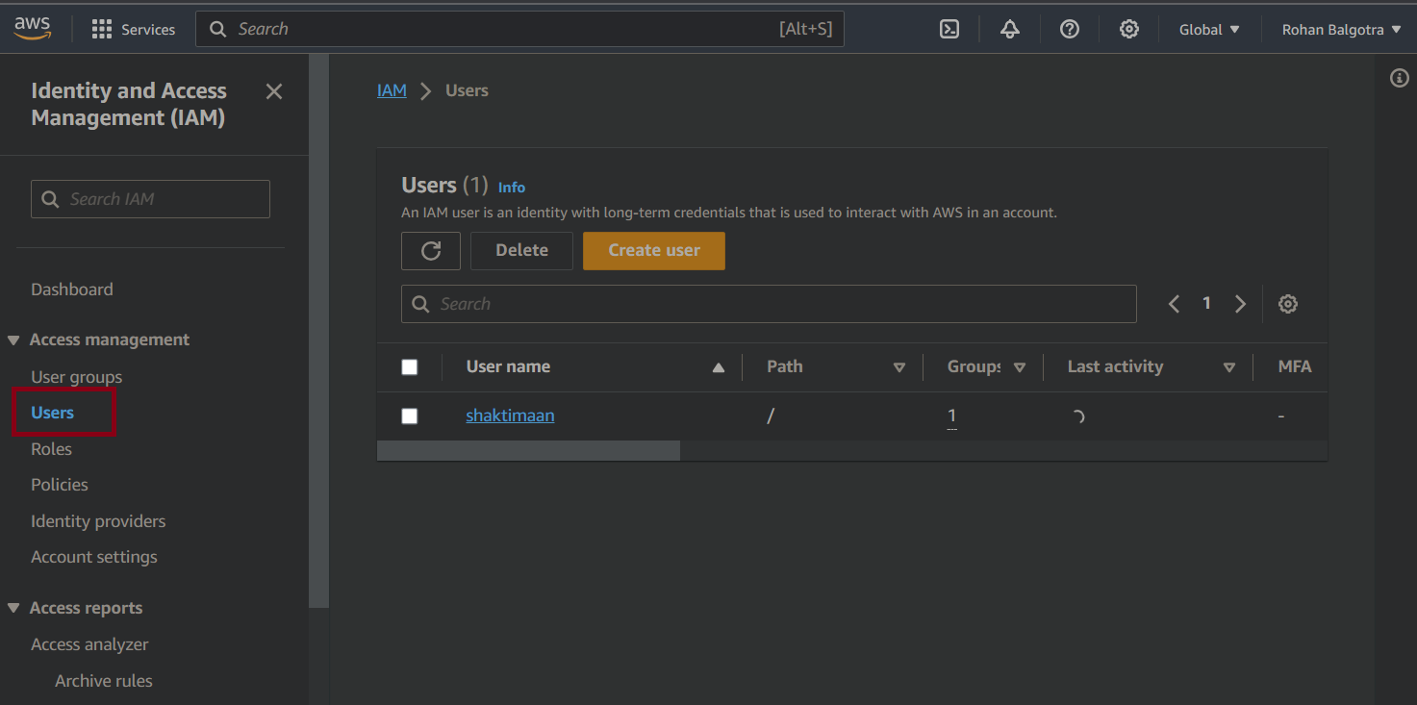Screen dimensions: 1417x705
Task: Click the Delete button
Action: tap(521, 251)
